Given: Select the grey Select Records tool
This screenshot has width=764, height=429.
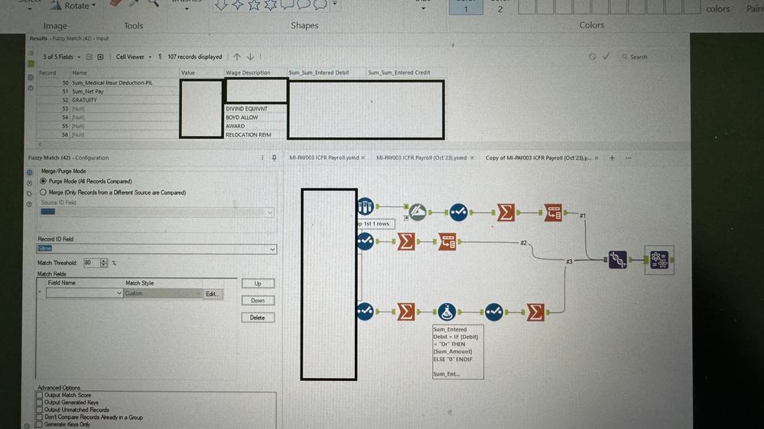Looking at the screenshot, I should (x=417, y=212).
